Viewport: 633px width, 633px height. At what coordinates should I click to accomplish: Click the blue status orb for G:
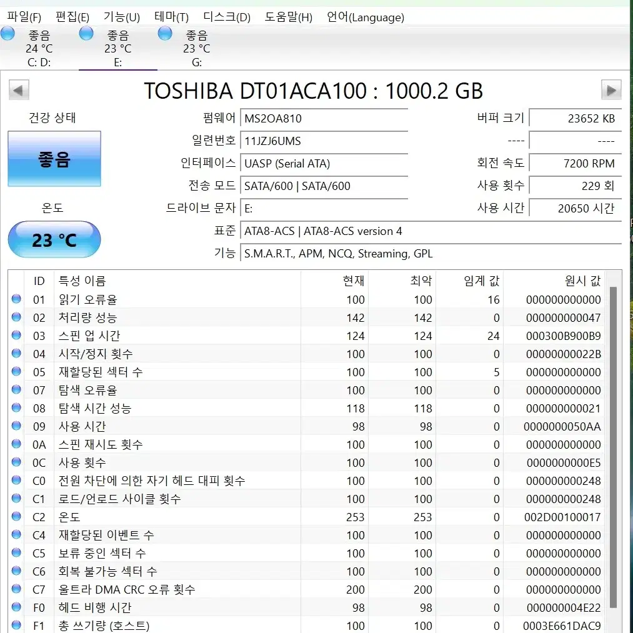click(x=165, y=33)
